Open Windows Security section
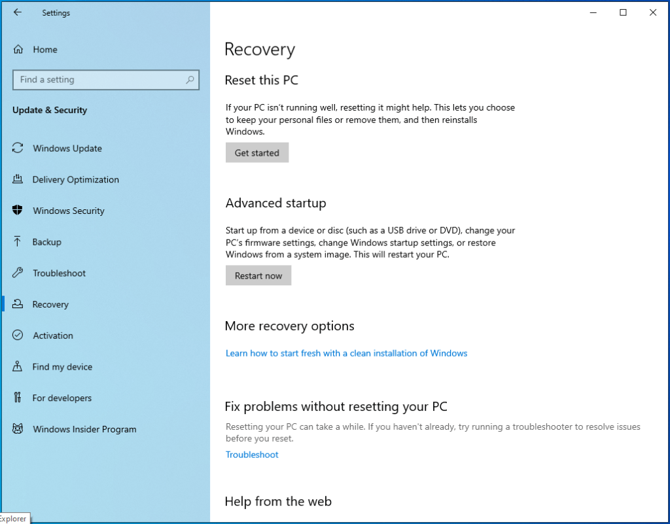This screenshot has width=670, height=524. [x=68, y=211]
